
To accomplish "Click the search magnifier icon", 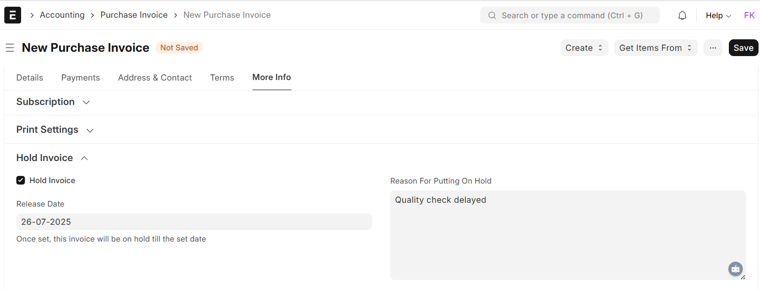I will (x=492, y=15).
